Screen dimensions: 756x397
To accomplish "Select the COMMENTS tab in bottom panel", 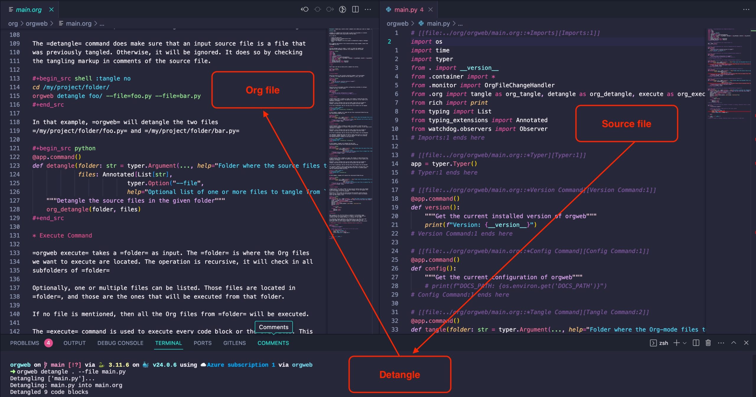I will coord(273,343).
